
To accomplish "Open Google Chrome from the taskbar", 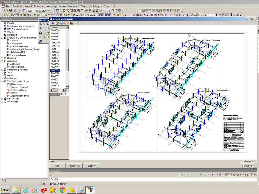I will pos(62,190).
